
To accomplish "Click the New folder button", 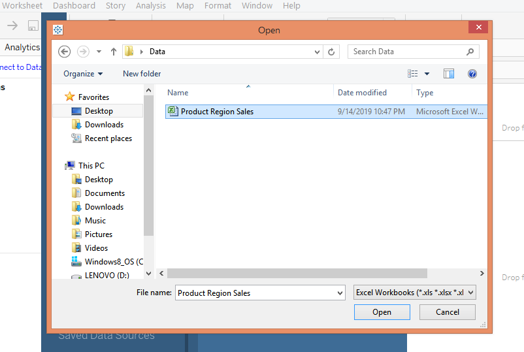I will point(142,74).
